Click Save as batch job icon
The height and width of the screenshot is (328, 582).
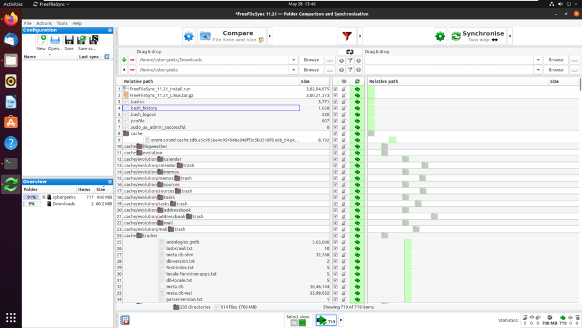[94, 40]
